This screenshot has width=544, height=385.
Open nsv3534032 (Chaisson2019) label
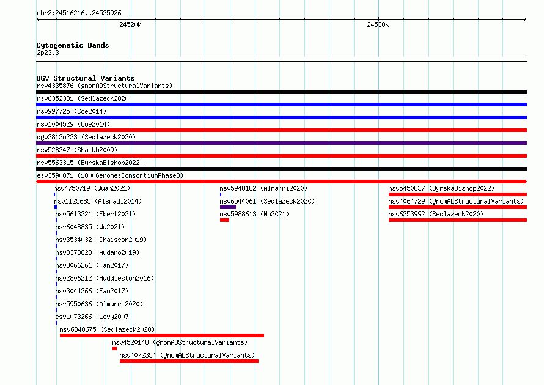[x=101, y=240]
